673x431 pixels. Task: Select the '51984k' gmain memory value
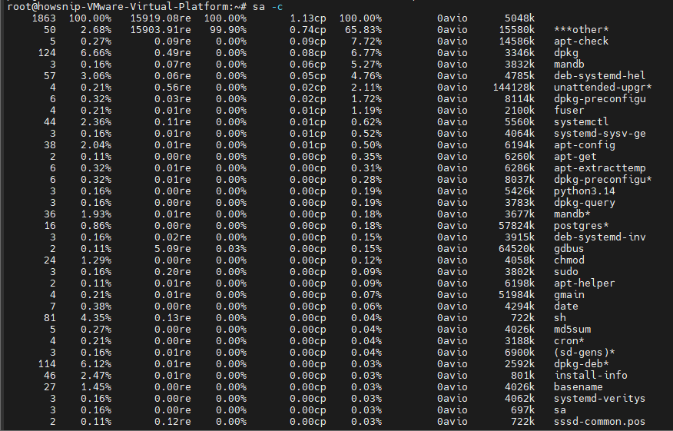coord(517,295)
